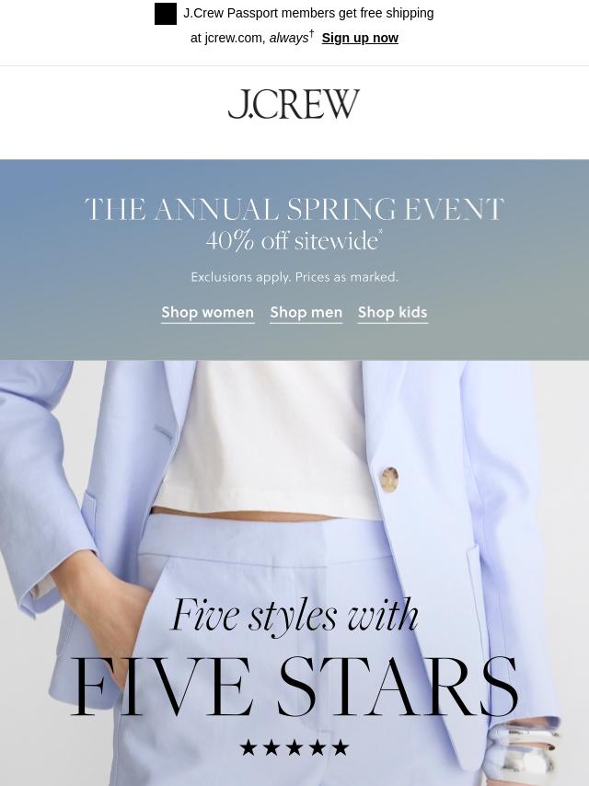
Task: Click the Five styles with italic text
Action: 294,616
